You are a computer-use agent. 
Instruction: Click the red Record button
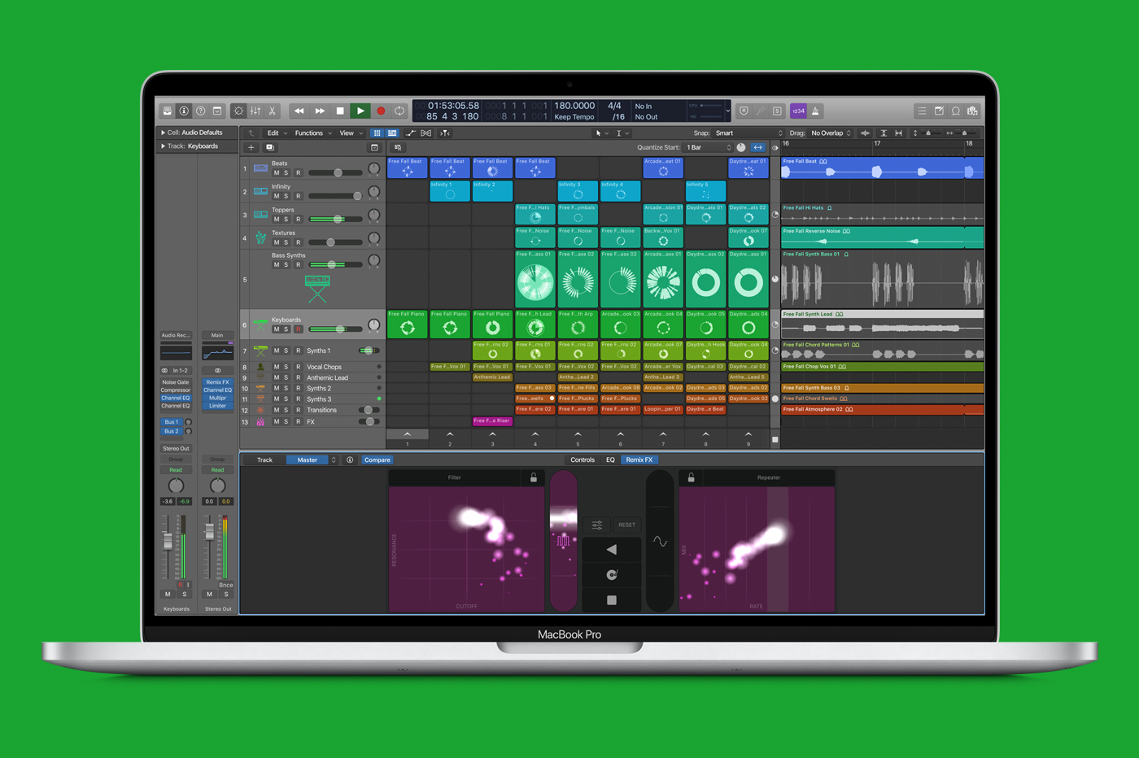[x=380, y=111]
